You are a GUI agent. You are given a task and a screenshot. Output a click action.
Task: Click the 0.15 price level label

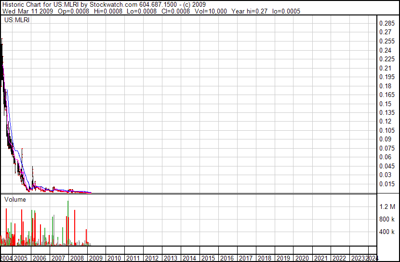(386, 104)
